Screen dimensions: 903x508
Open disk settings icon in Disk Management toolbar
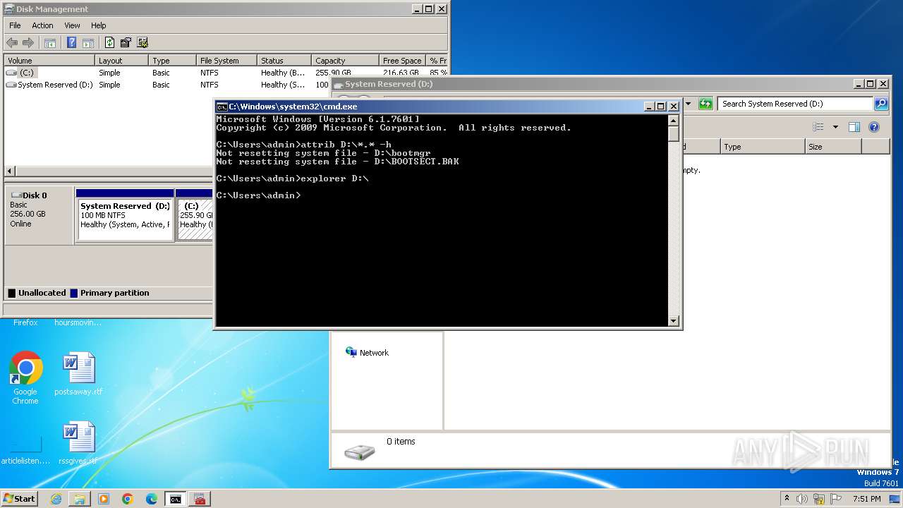(143, 43)
